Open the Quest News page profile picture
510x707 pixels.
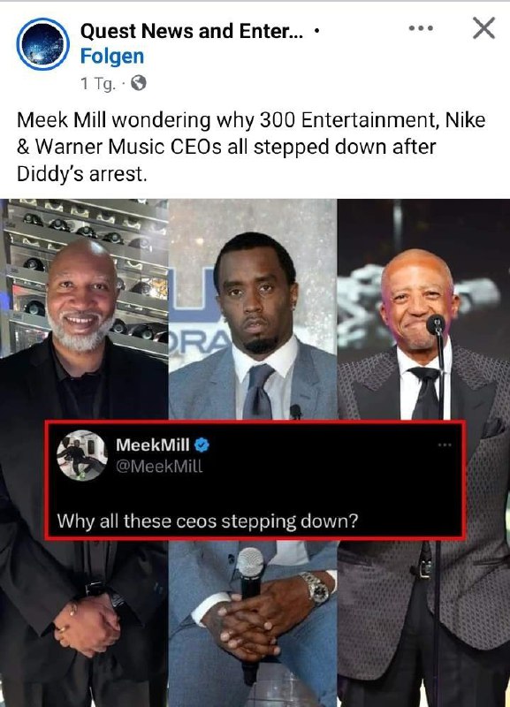click(42, 44)
